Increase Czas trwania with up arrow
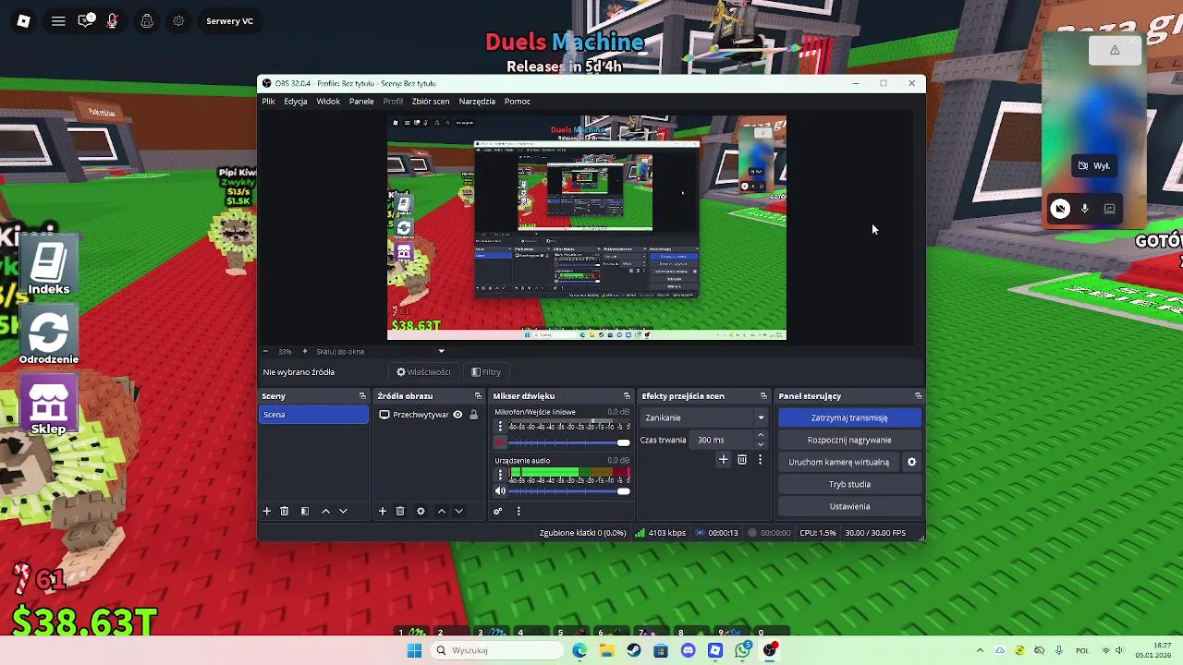The height and width of the screenshot is (665, 1183). [x=761, y=435]
